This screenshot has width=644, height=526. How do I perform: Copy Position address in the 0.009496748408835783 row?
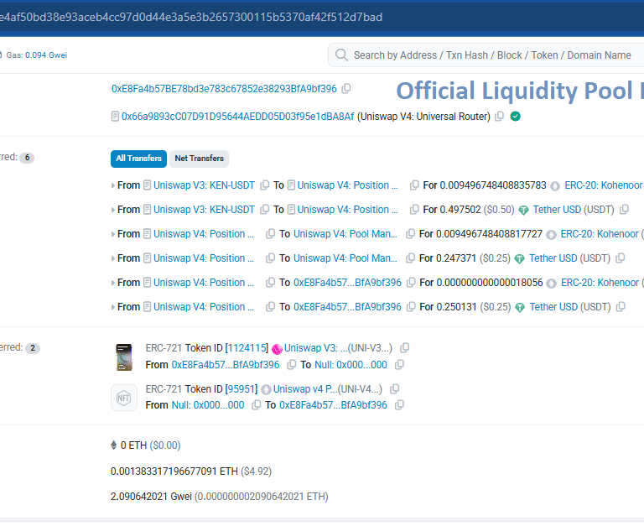pyautogui.click(x=414, y=185)
